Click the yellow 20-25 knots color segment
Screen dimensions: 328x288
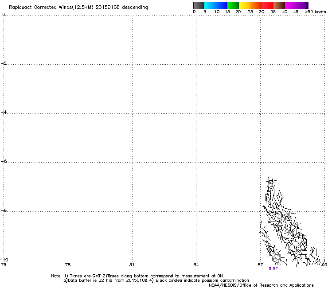[x=245, y=5]
